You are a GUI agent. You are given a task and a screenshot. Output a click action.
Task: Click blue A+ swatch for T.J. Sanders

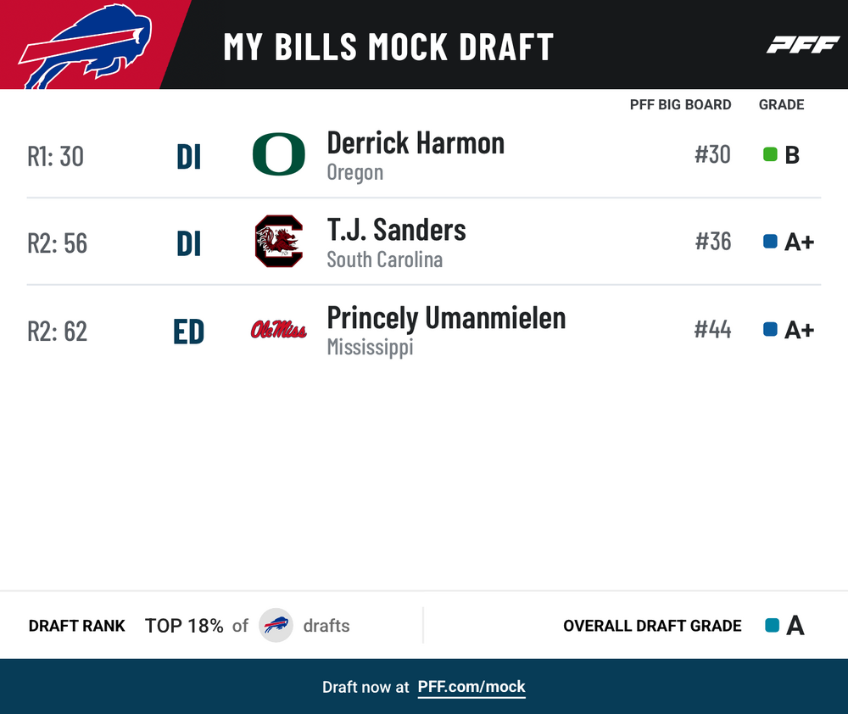pos(770,241)
